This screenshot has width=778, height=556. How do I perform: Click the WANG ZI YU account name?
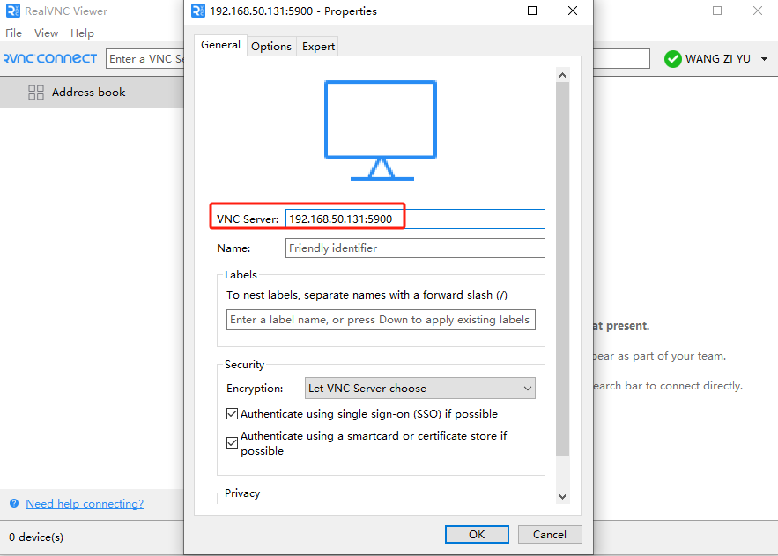pos(717,59)
